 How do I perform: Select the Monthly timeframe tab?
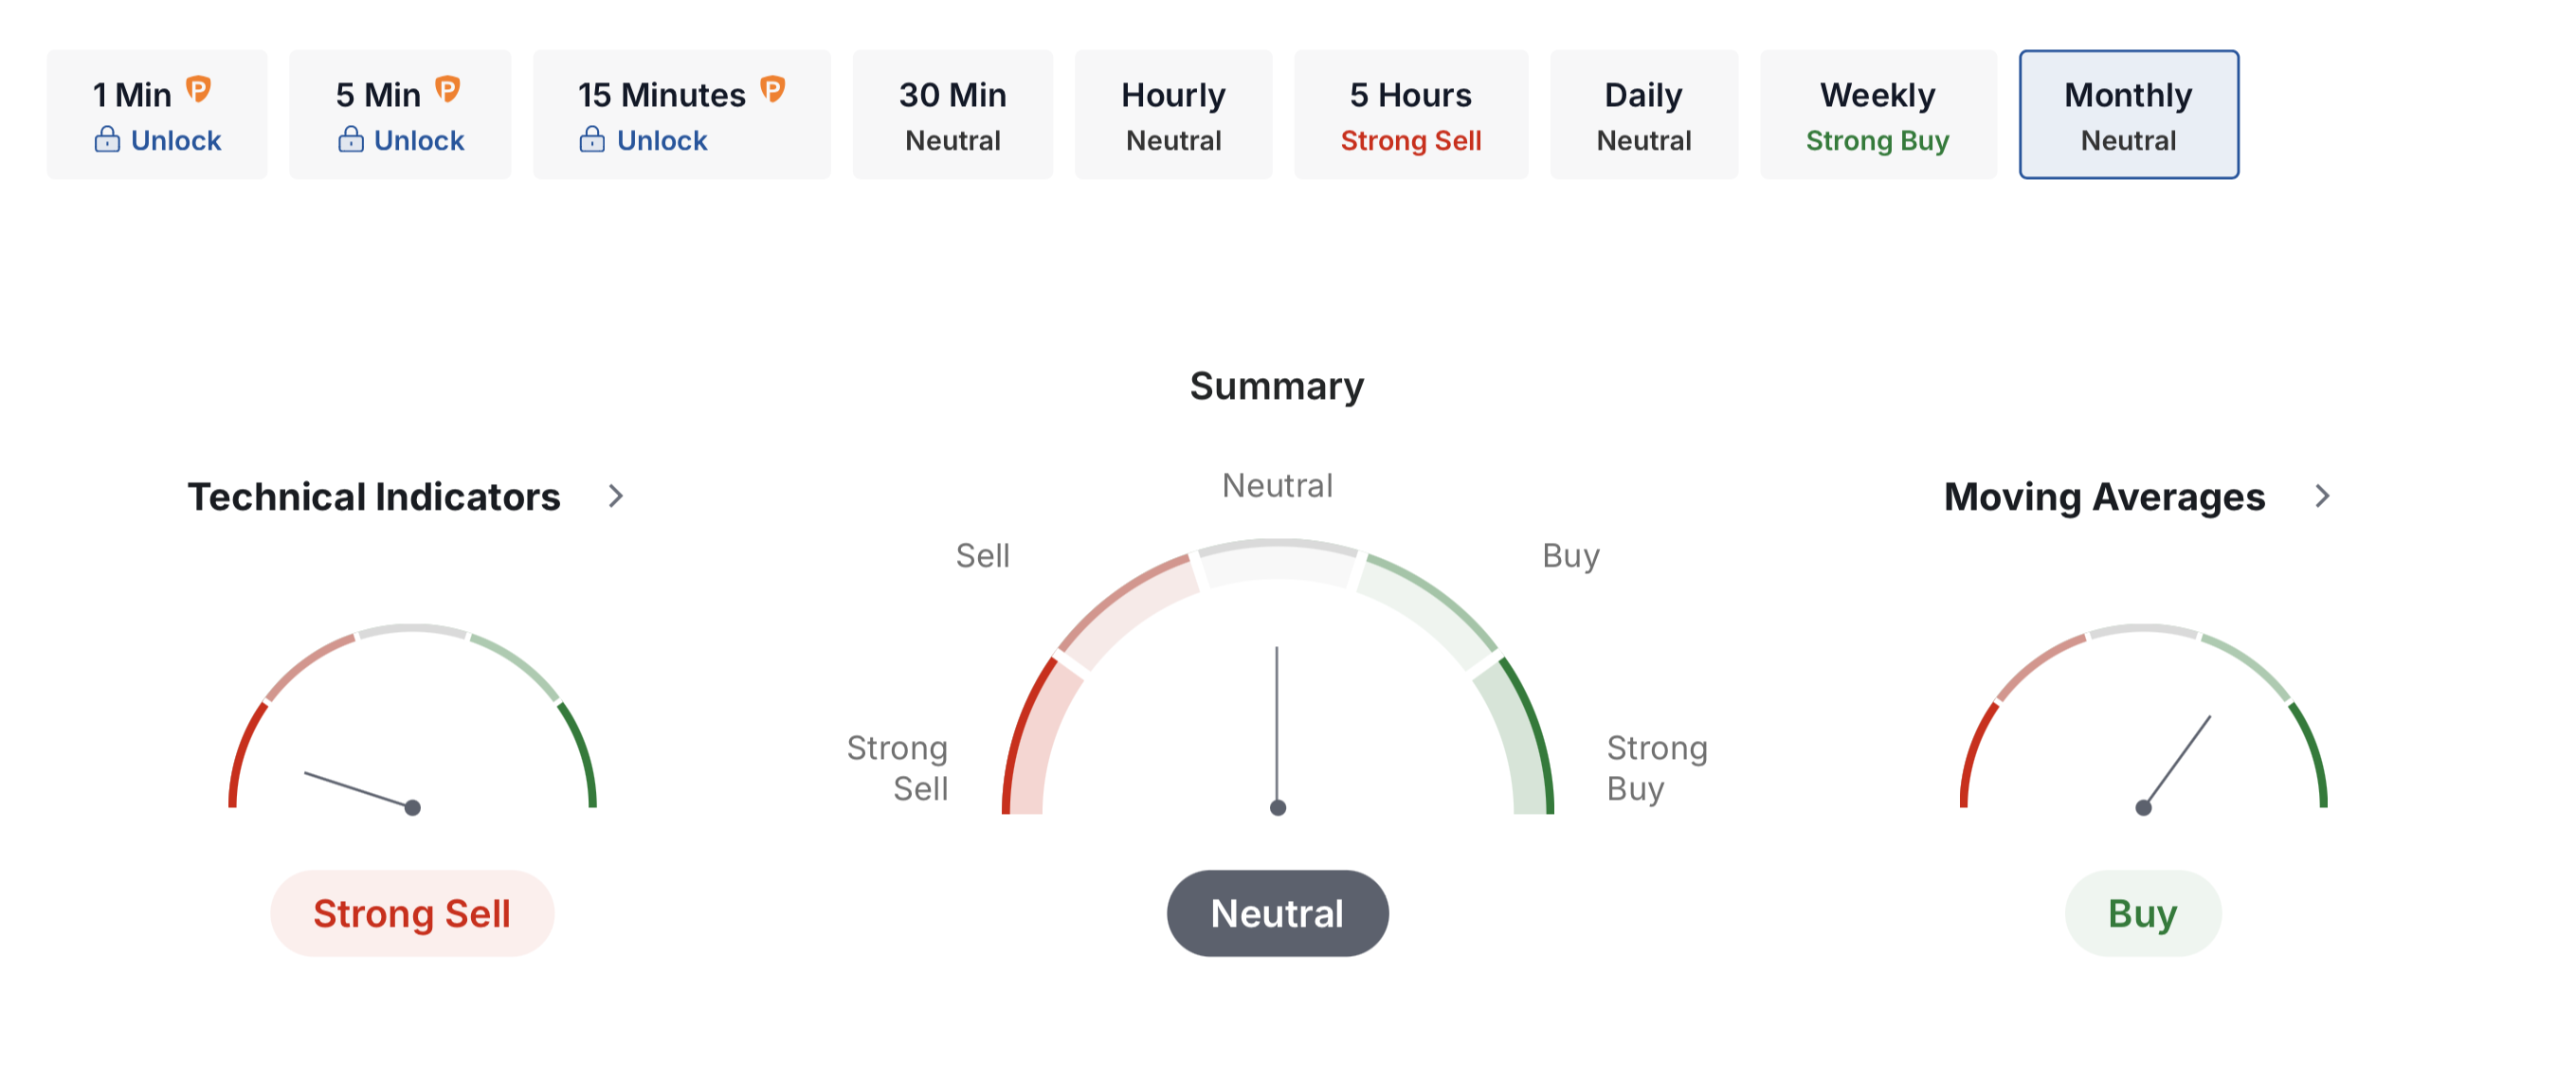click(2128, 115)
